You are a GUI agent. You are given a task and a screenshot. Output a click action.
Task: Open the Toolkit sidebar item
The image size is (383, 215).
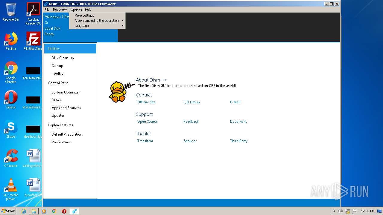(x=57, y=73)
